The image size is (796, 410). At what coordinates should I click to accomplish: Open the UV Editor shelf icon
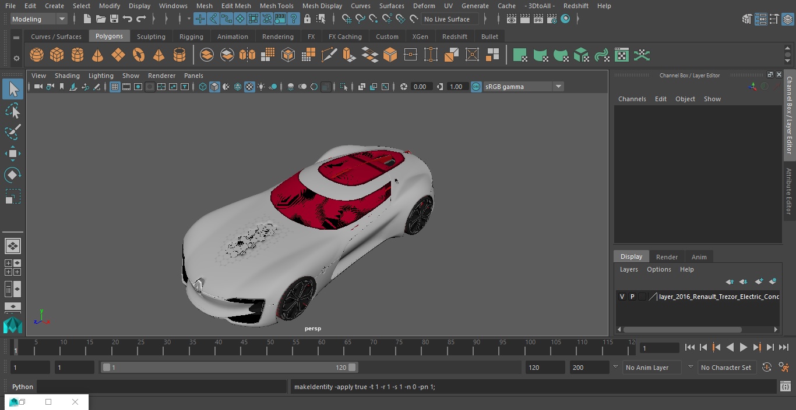click(x=622, y=55)
